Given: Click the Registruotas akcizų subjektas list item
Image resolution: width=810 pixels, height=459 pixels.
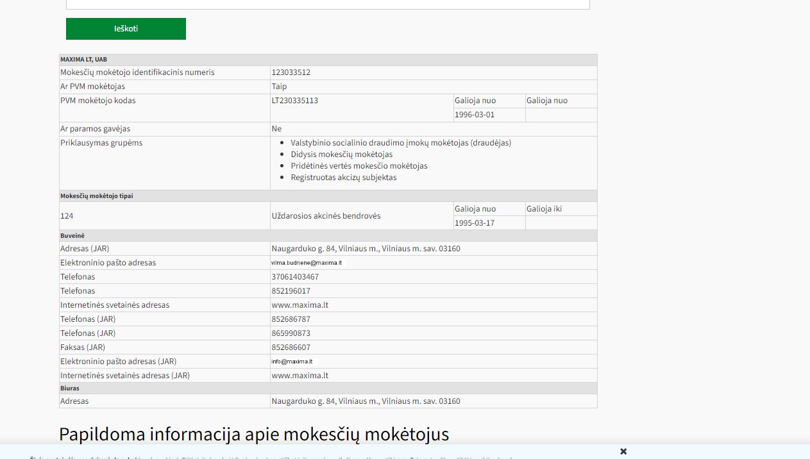Looking at the screenshot, I should pyautogui.click(x=343, y=178).
